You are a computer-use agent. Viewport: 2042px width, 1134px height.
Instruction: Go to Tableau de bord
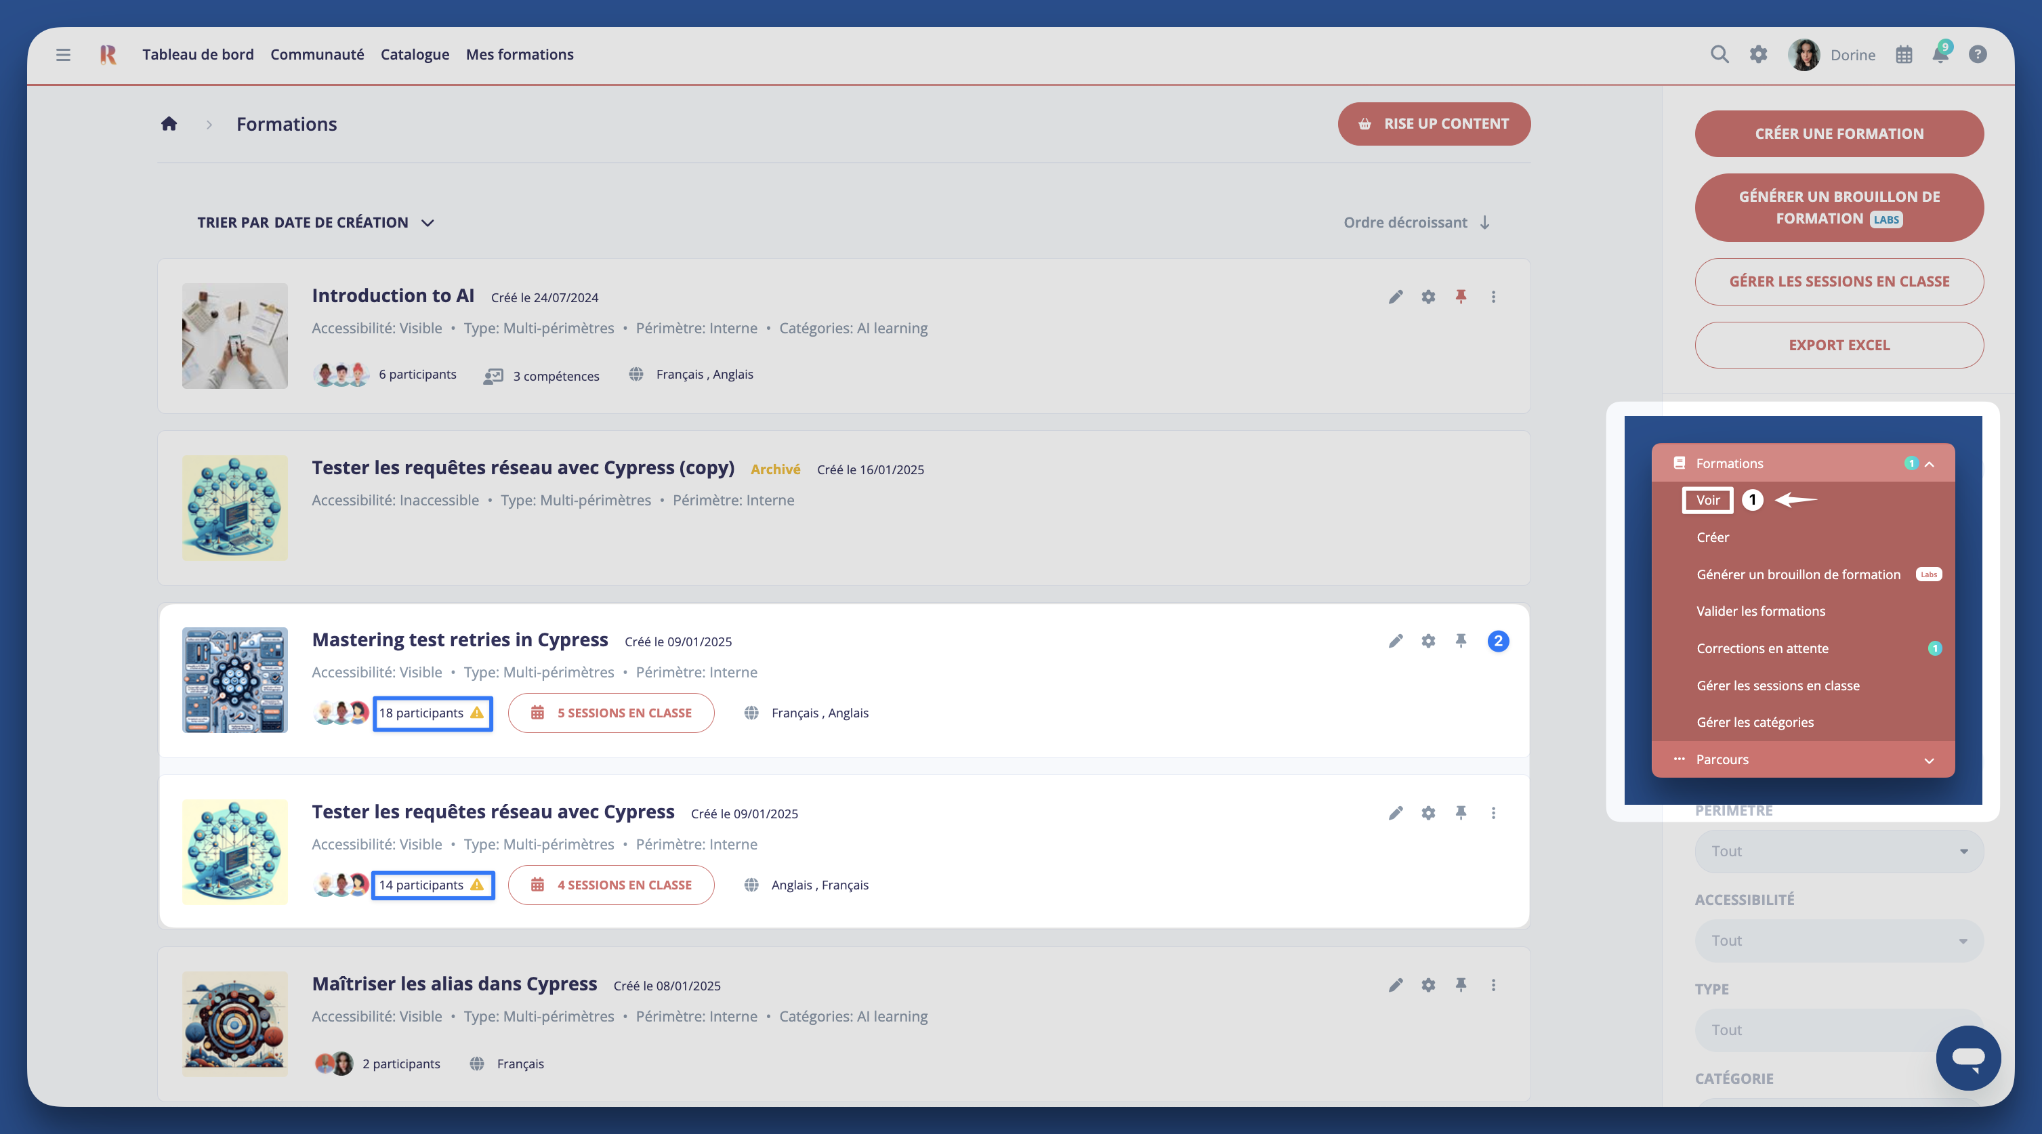[x=199, y=55]
